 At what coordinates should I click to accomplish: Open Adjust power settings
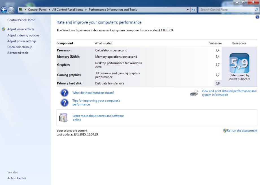pyautogui.click(x=22, y=41)
